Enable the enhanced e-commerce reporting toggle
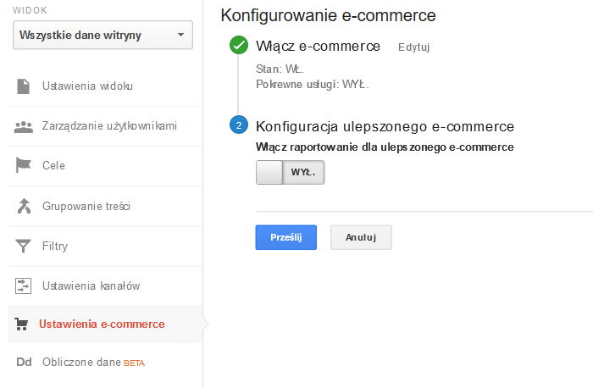 (x=290, y=172)
